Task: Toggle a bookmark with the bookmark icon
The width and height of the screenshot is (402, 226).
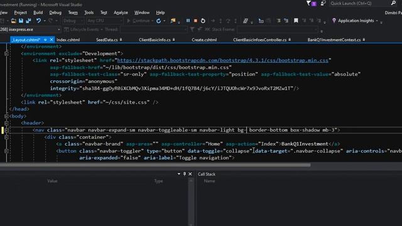Action: click(296, 21)
